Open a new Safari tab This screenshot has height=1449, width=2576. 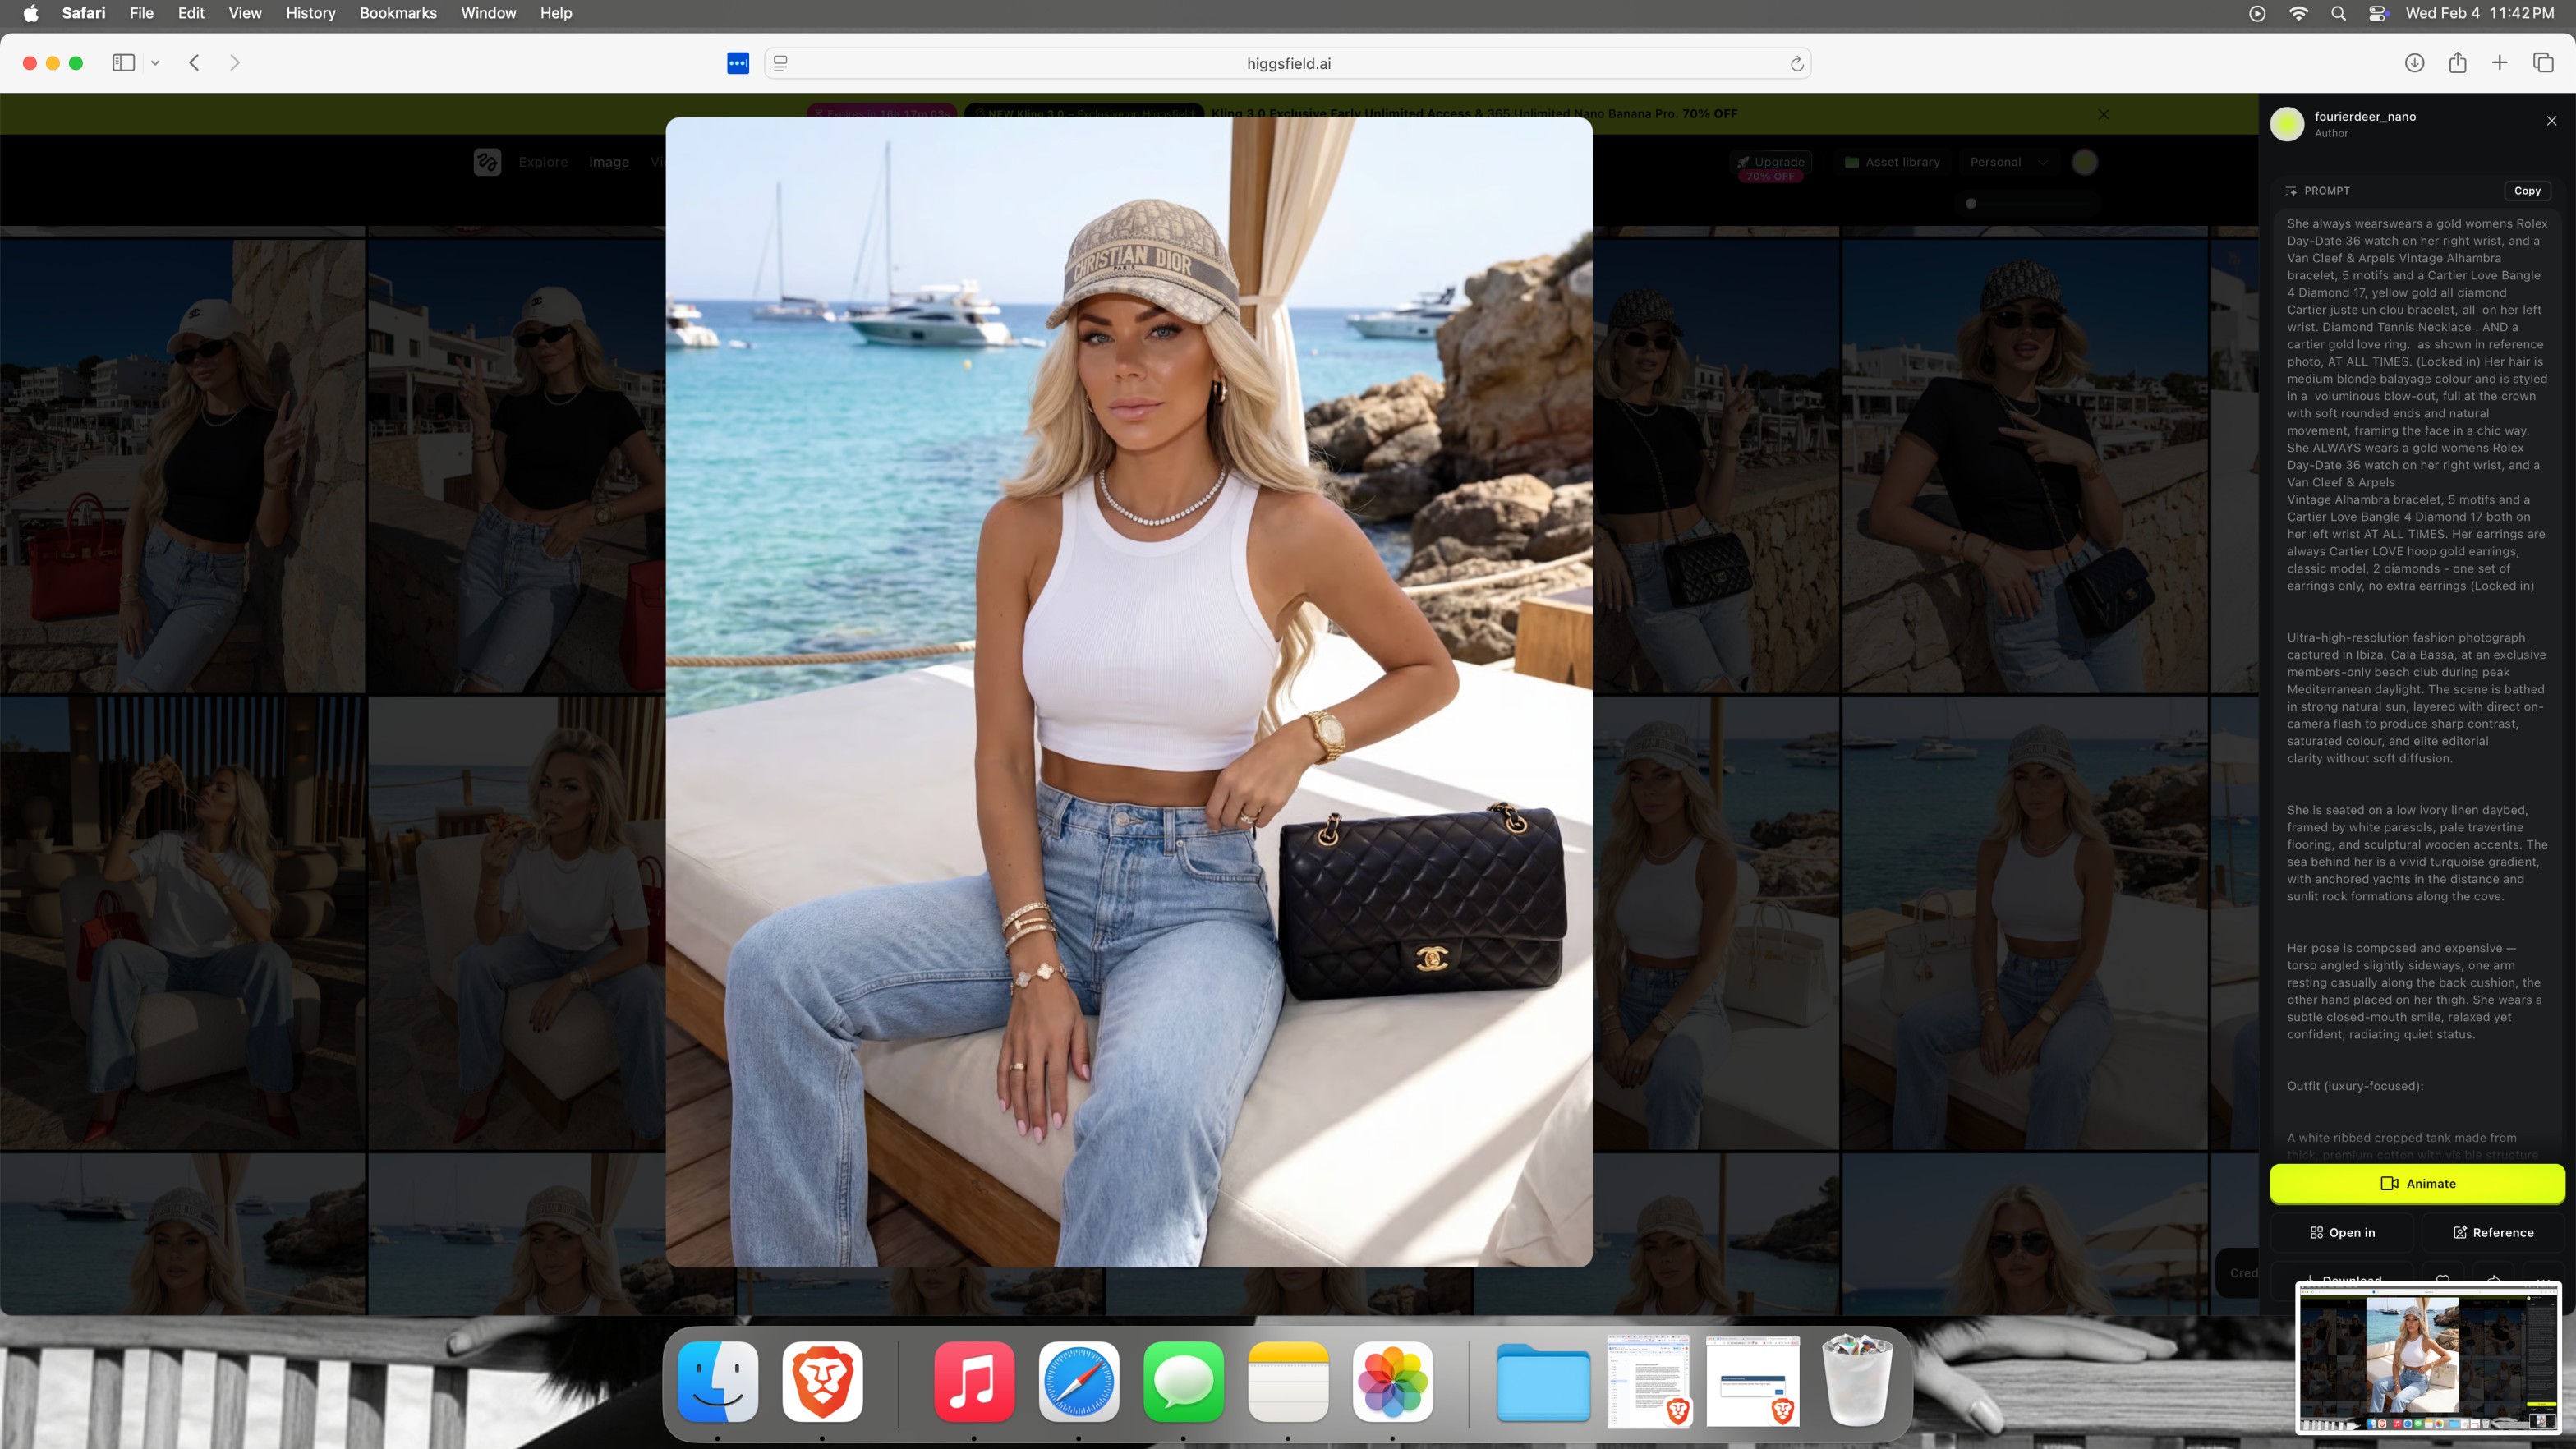point(2499,63)
